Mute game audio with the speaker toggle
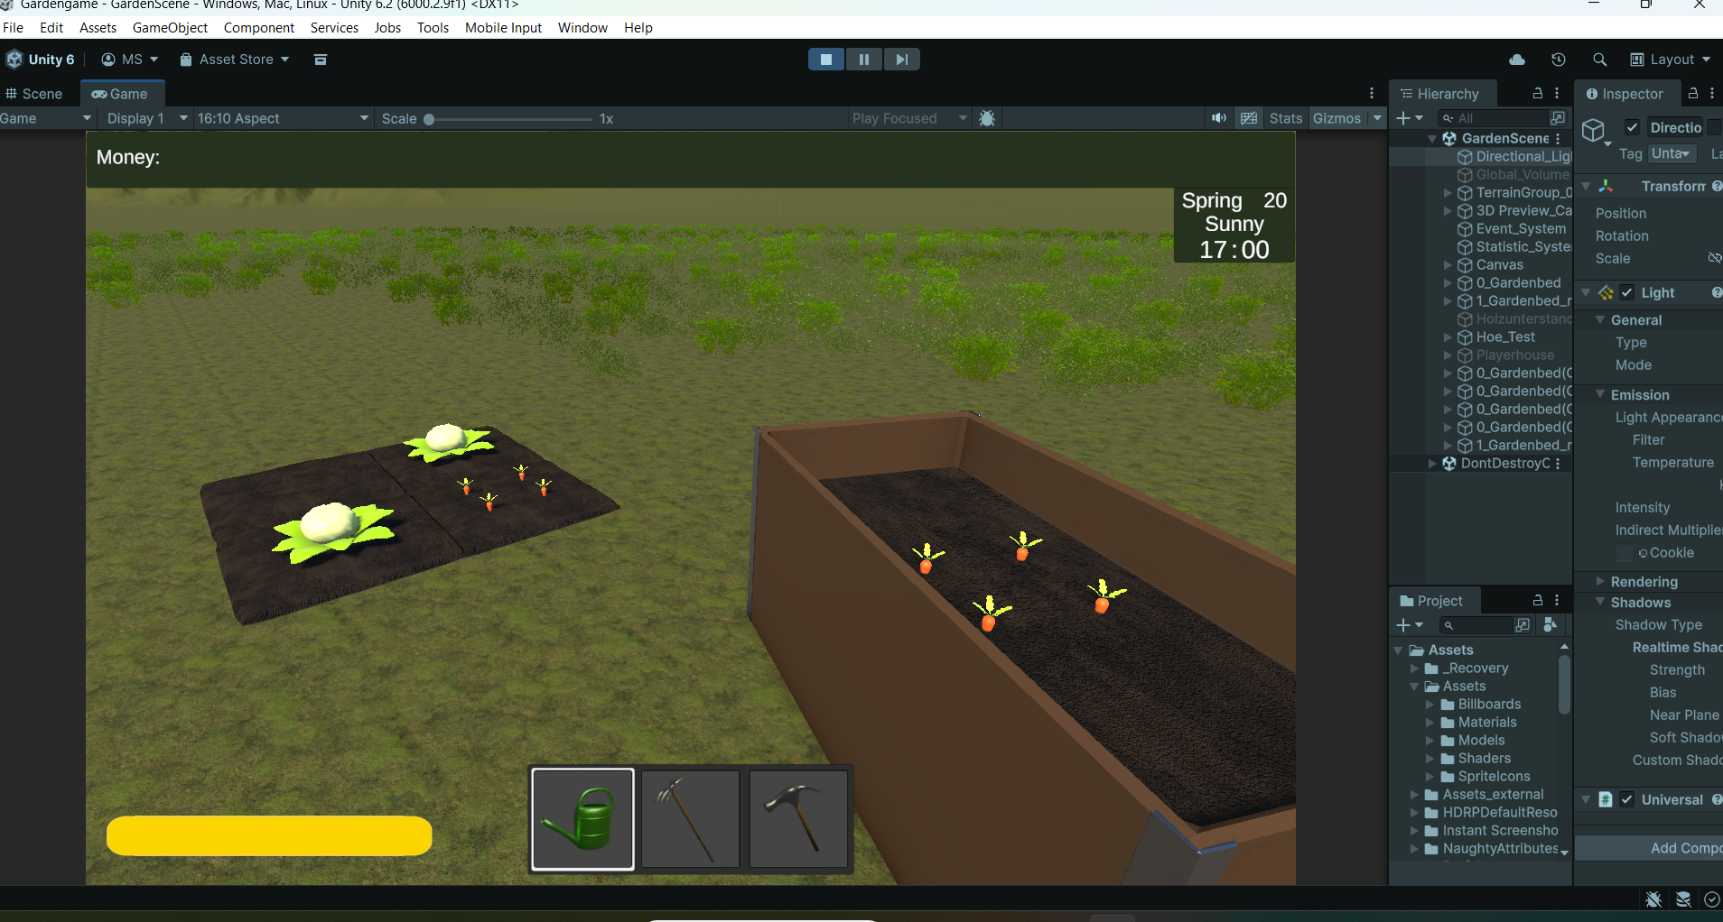1723x922 pixels. 1219,118
